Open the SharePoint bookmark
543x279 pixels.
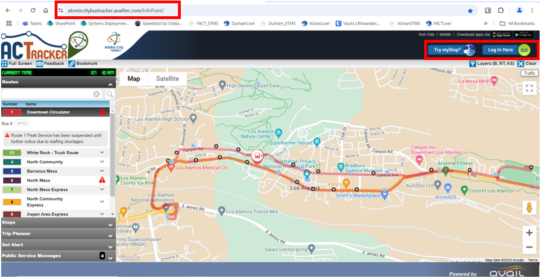click(61, 24)
